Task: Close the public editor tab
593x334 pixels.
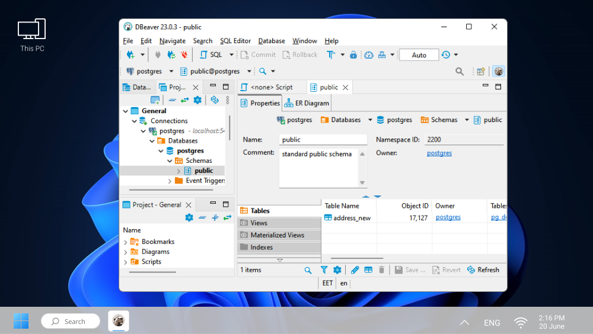Action: (x=345, y=88)
